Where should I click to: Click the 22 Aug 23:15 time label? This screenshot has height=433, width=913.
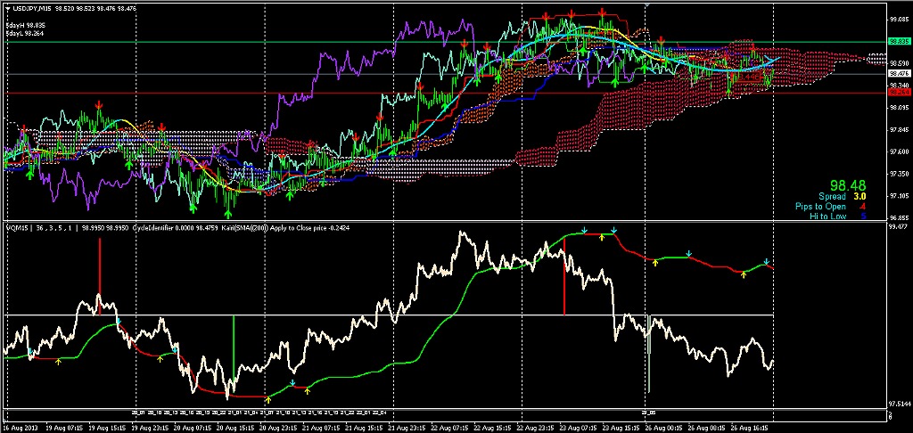click(x=536, y=429)
